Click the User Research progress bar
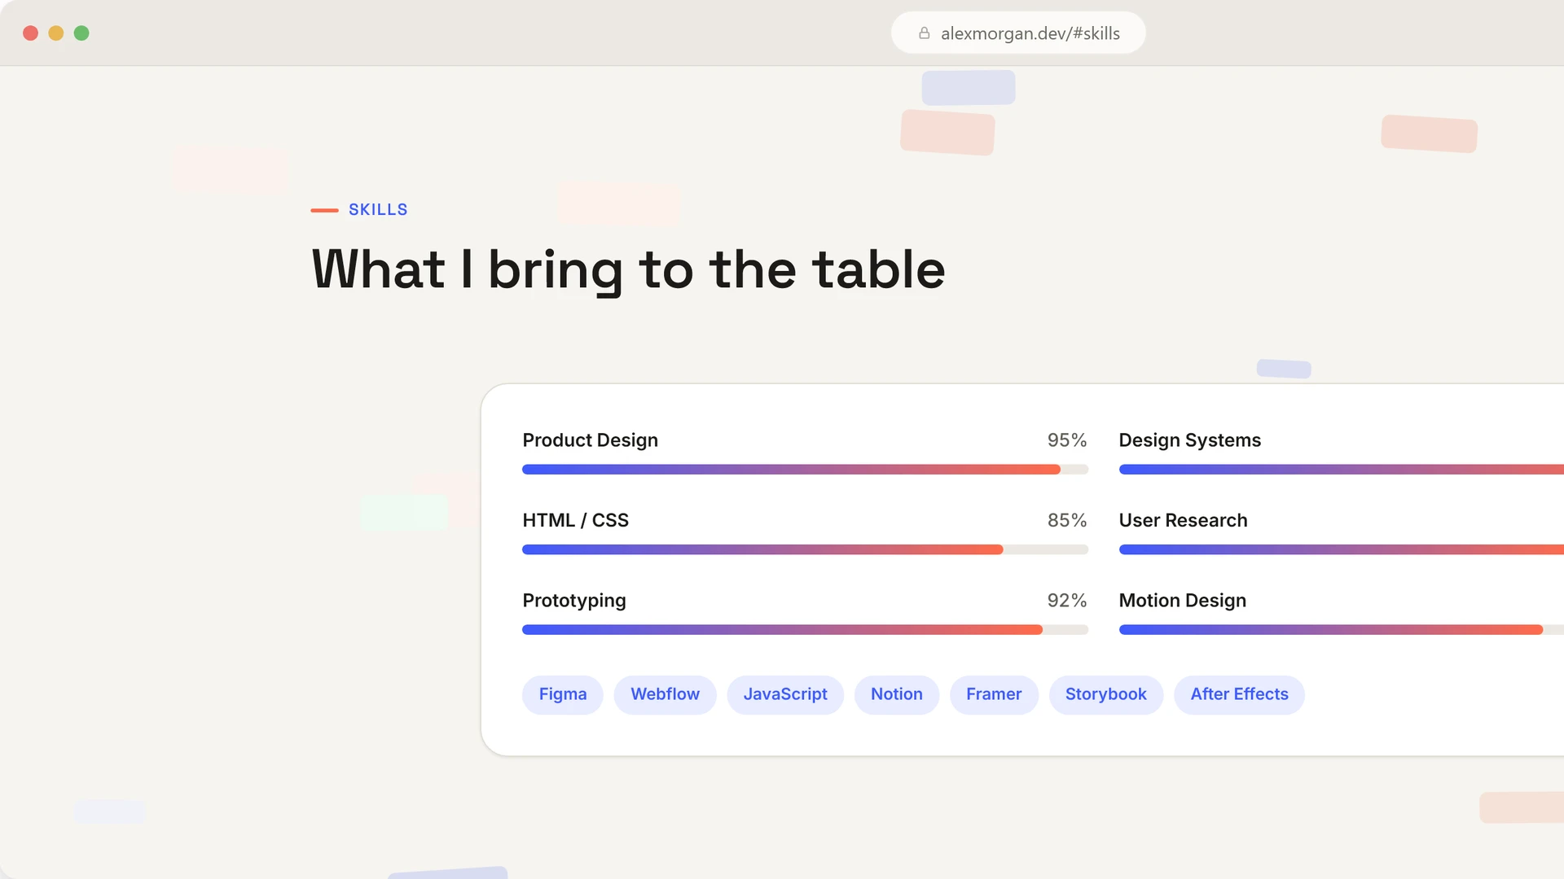This screenshot has width=1564, height=879. 1342,549
